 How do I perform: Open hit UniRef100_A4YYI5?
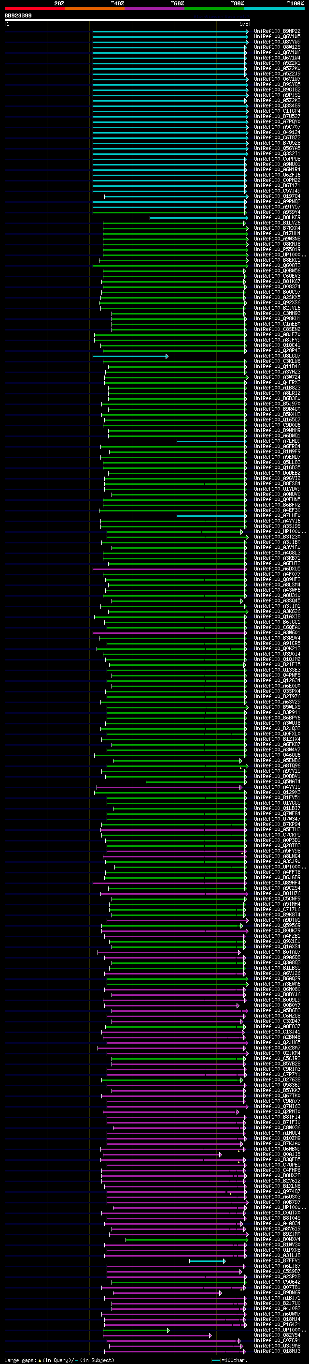(x=277, y=787)
